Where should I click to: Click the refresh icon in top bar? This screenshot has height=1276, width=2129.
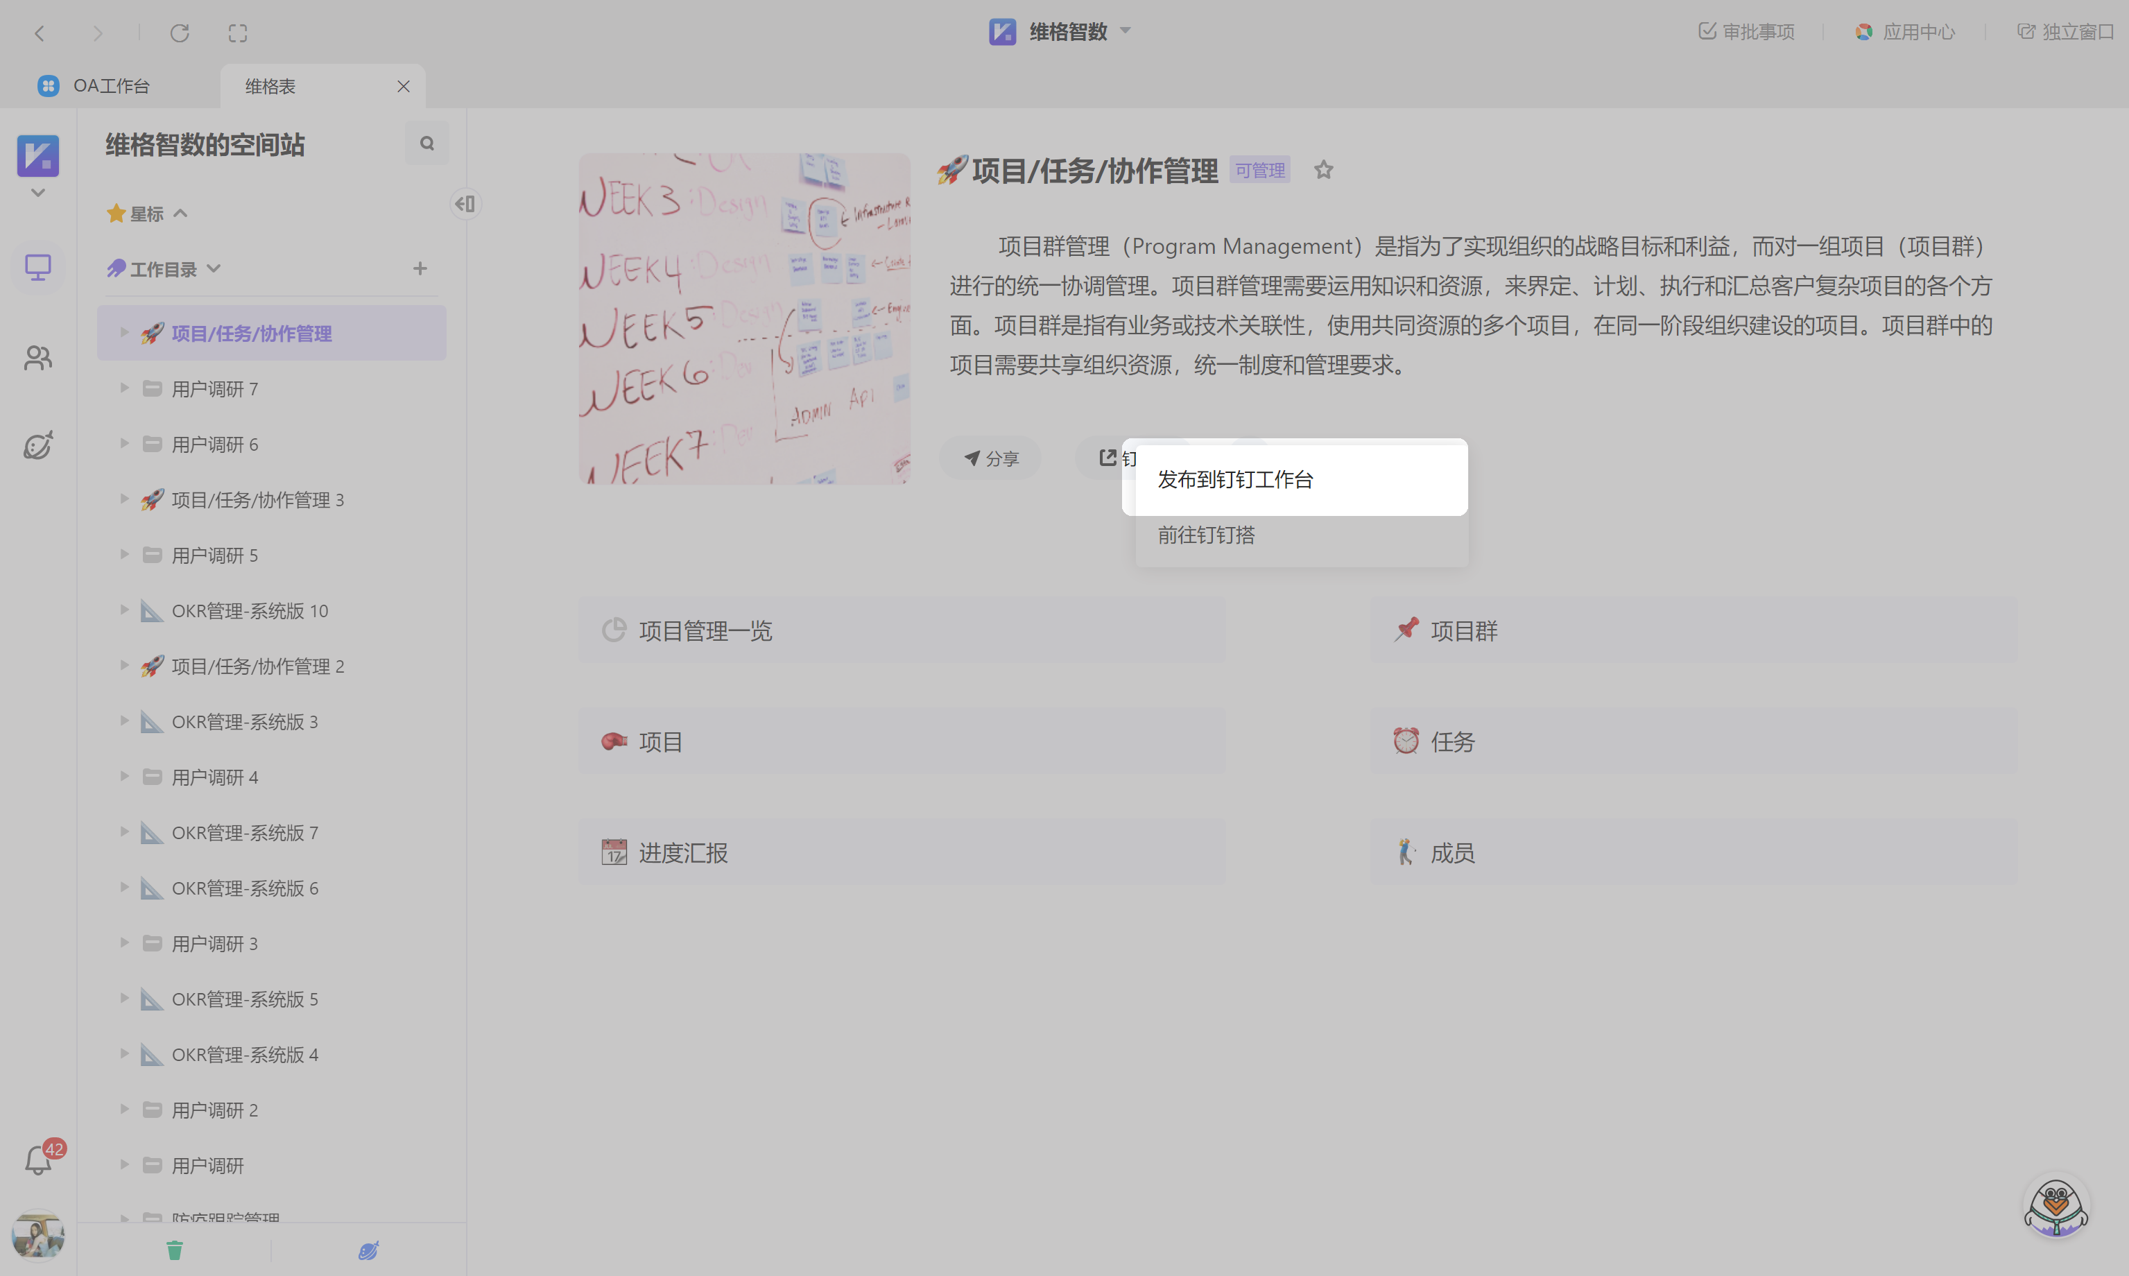tap(180, 33)
